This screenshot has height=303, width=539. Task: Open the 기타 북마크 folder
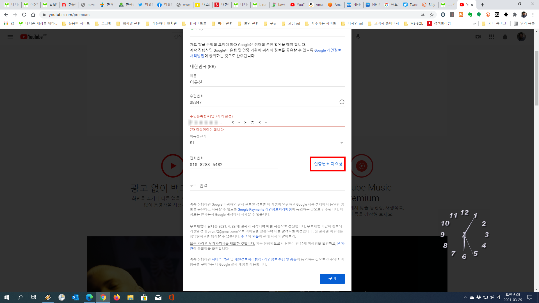click(x=494, y=24)
